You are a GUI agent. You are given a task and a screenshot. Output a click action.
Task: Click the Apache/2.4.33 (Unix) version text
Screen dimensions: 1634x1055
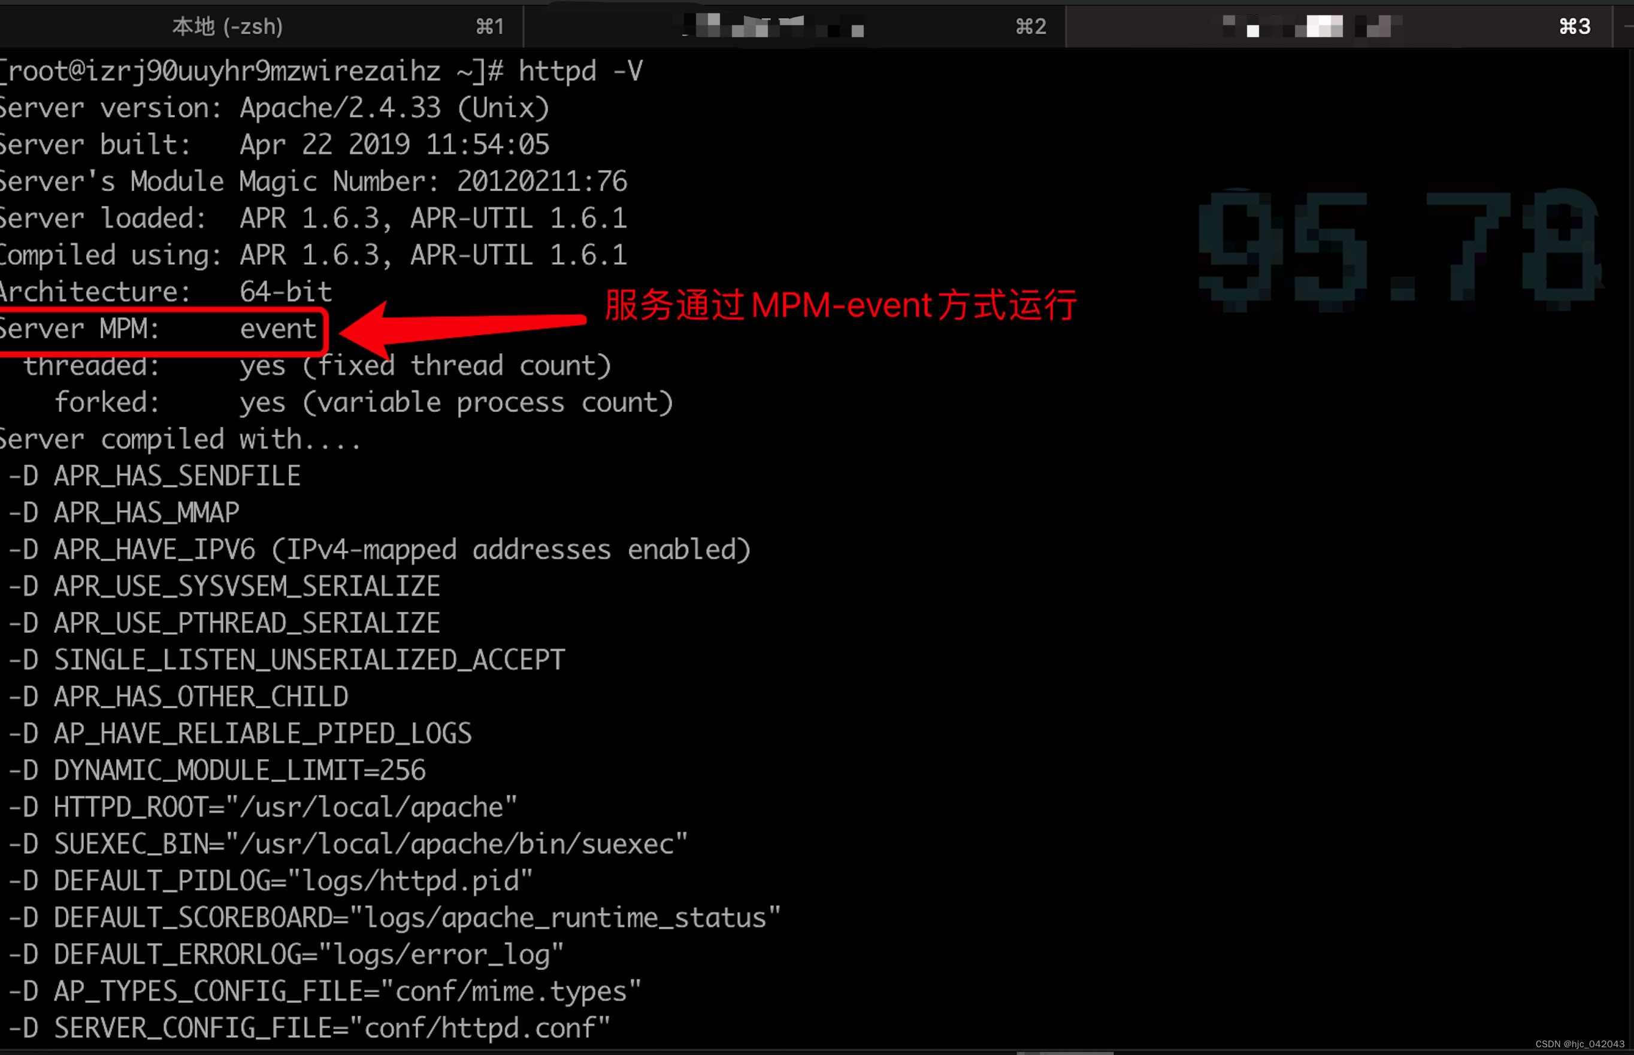tap(394, 108)
